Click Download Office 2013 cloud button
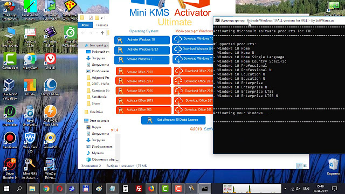 193,81
